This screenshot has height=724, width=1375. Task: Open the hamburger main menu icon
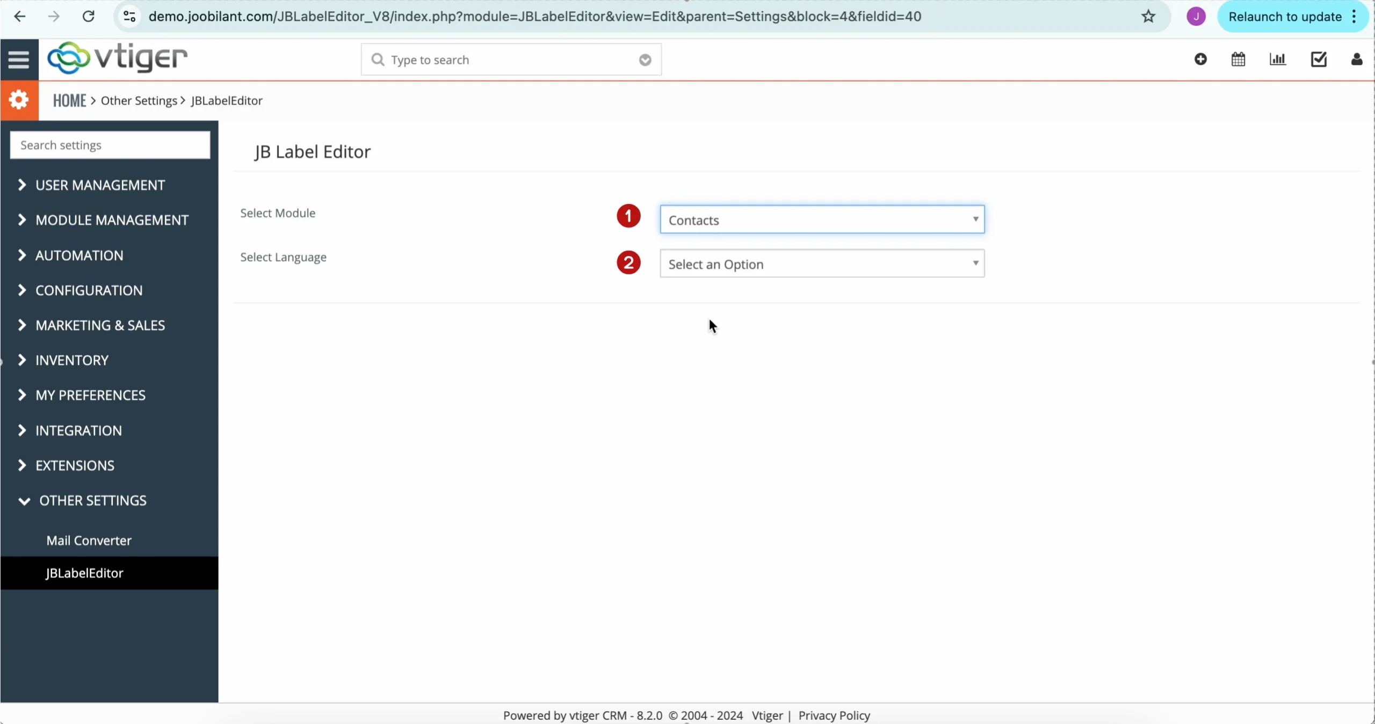click(x=19, y=60)
